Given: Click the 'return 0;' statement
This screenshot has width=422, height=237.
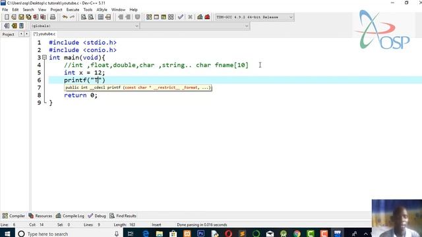Looking at the screenshot, I should point(80,95).
